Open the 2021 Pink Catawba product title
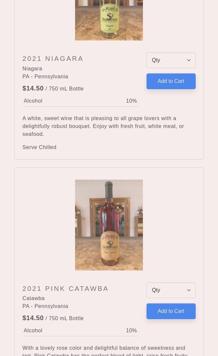Viewport: 218px width, 356px height. click(65, 289)
